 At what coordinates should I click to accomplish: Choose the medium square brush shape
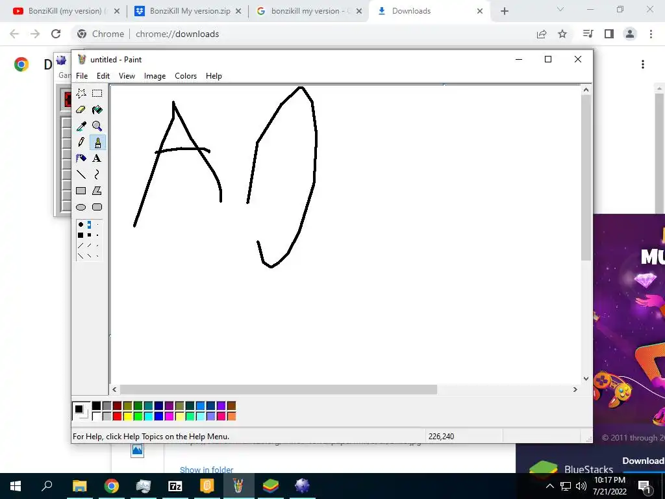coord(89,235)
